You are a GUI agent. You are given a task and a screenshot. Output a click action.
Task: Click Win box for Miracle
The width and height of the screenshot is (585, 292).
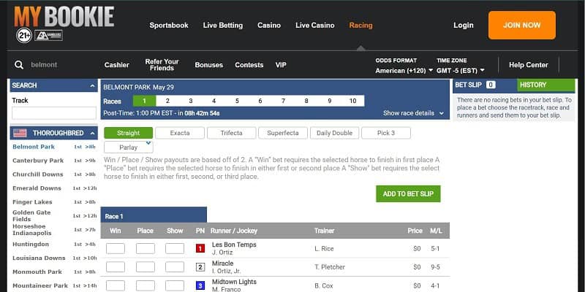pos(116,267)
